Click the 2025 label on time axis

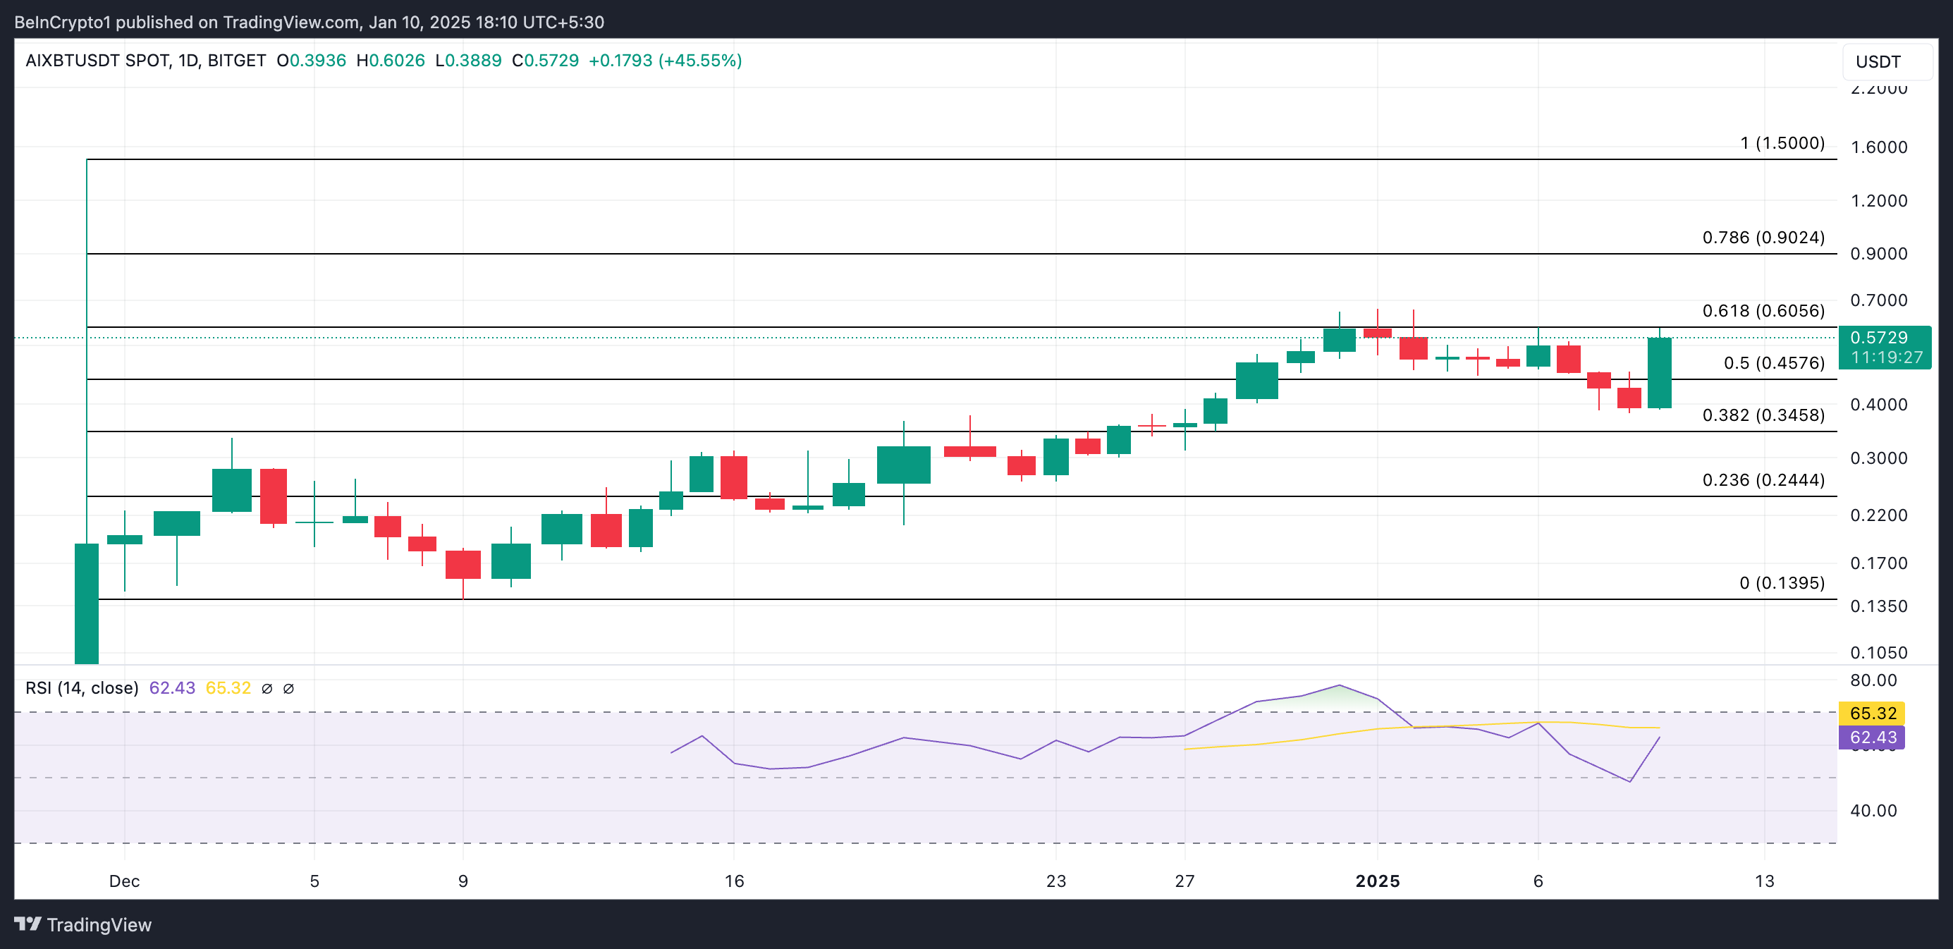[x=1378, y=881]
